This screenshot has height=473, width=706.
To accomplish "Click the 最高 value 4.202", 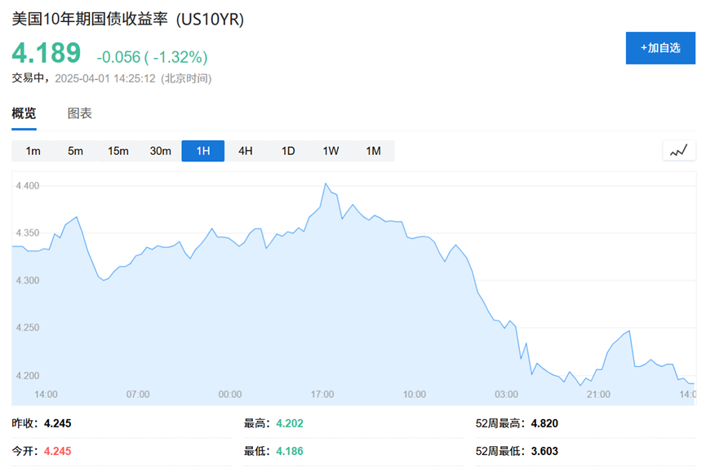I will [290, 423].
